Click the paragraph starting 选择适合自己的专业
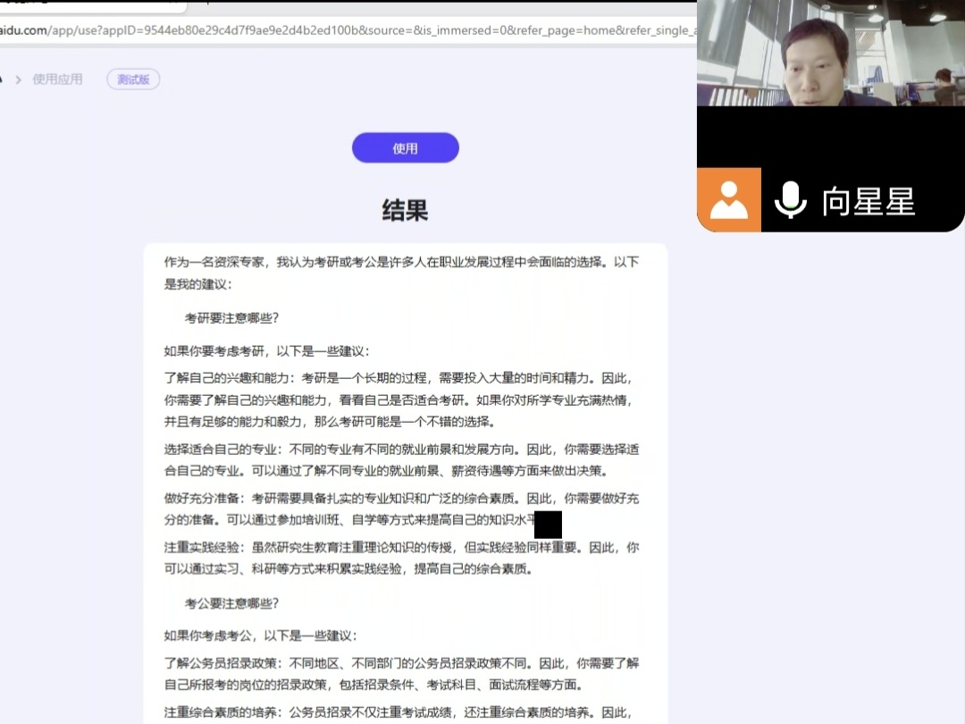This screenshot has width=965, height=724. (x=401, y=459)
